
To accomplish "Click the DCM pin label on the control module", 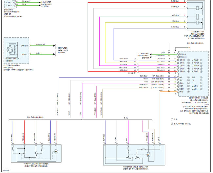I will pos(182,89).
